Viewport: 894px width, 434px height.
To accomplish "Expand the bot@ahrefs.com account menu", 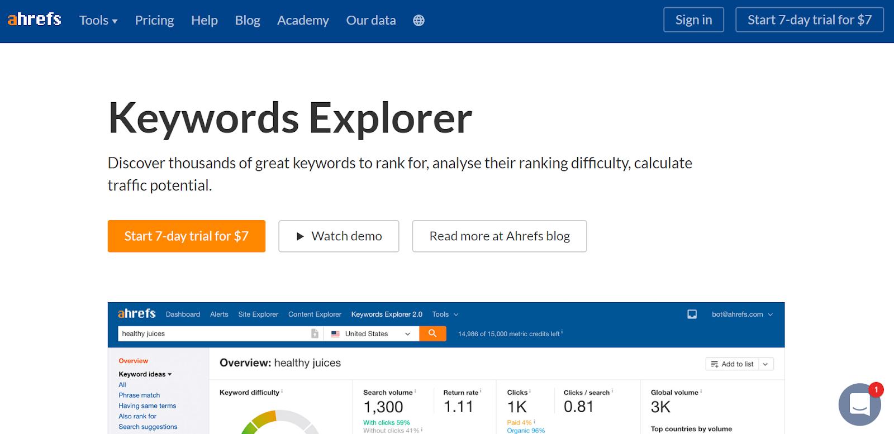I will click(x=742, y=314).
